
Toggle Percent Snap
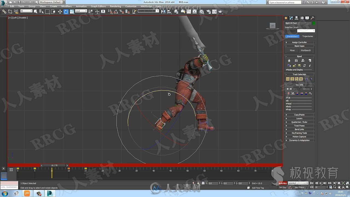coord(121,11)
